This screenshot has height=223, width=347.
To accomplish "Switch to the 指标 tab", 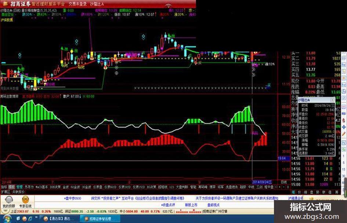I will 4,187.
